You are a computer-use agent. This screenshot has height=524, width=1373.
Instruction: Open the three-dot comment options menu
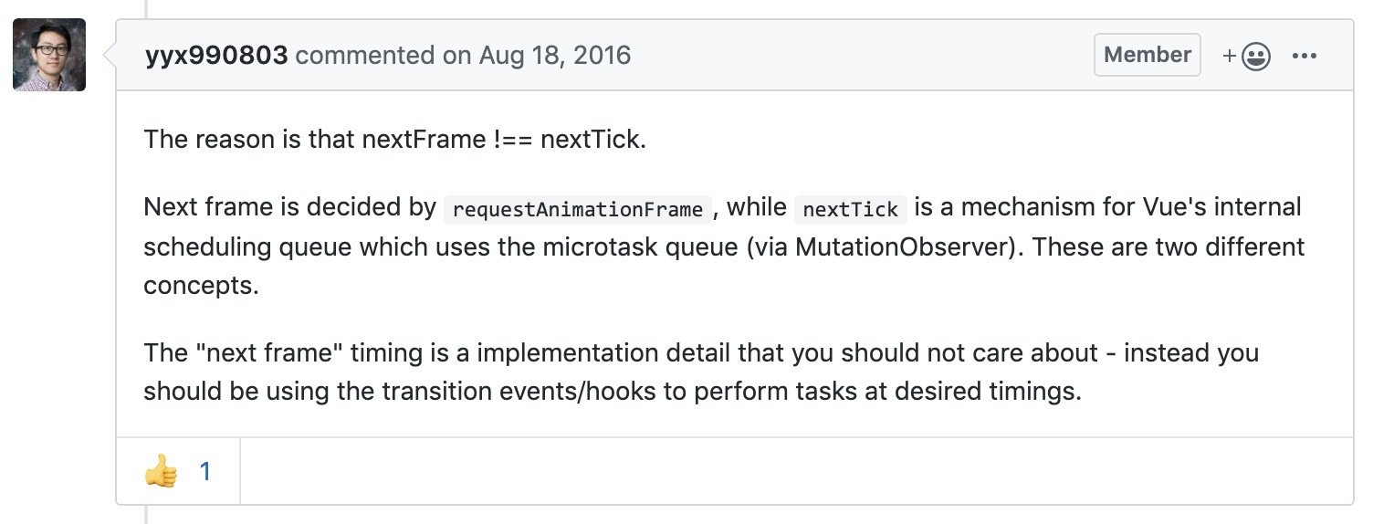(1305, 56)
